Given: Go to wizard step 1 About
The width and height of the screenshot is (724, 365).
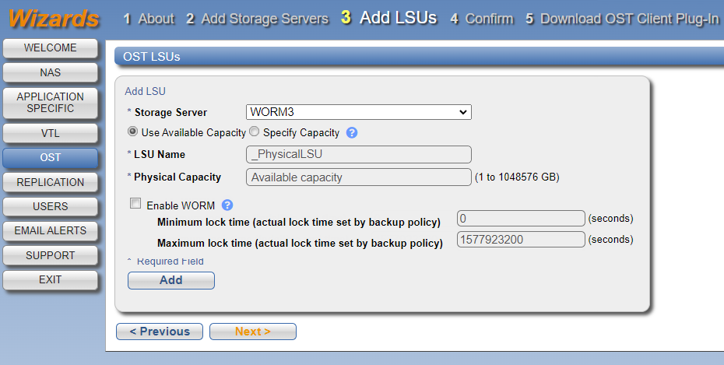Looking at the screenshot, I should tap(149, 19).
